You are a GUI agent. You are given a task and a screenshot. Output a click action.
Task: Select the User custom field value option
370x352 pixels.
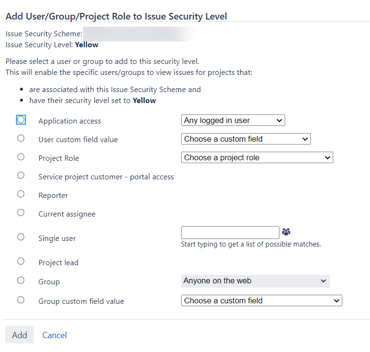[x=21, y=138]
